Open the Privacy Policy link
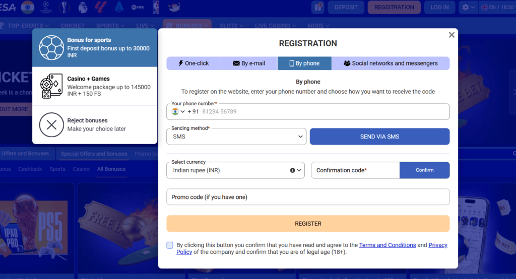 coord(438,245)
